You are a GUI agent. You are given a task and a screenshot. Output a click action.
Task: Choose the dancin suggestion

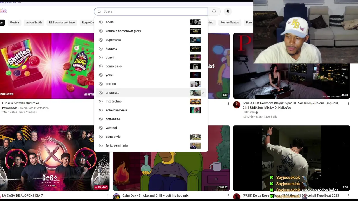[x=151, y=58]
